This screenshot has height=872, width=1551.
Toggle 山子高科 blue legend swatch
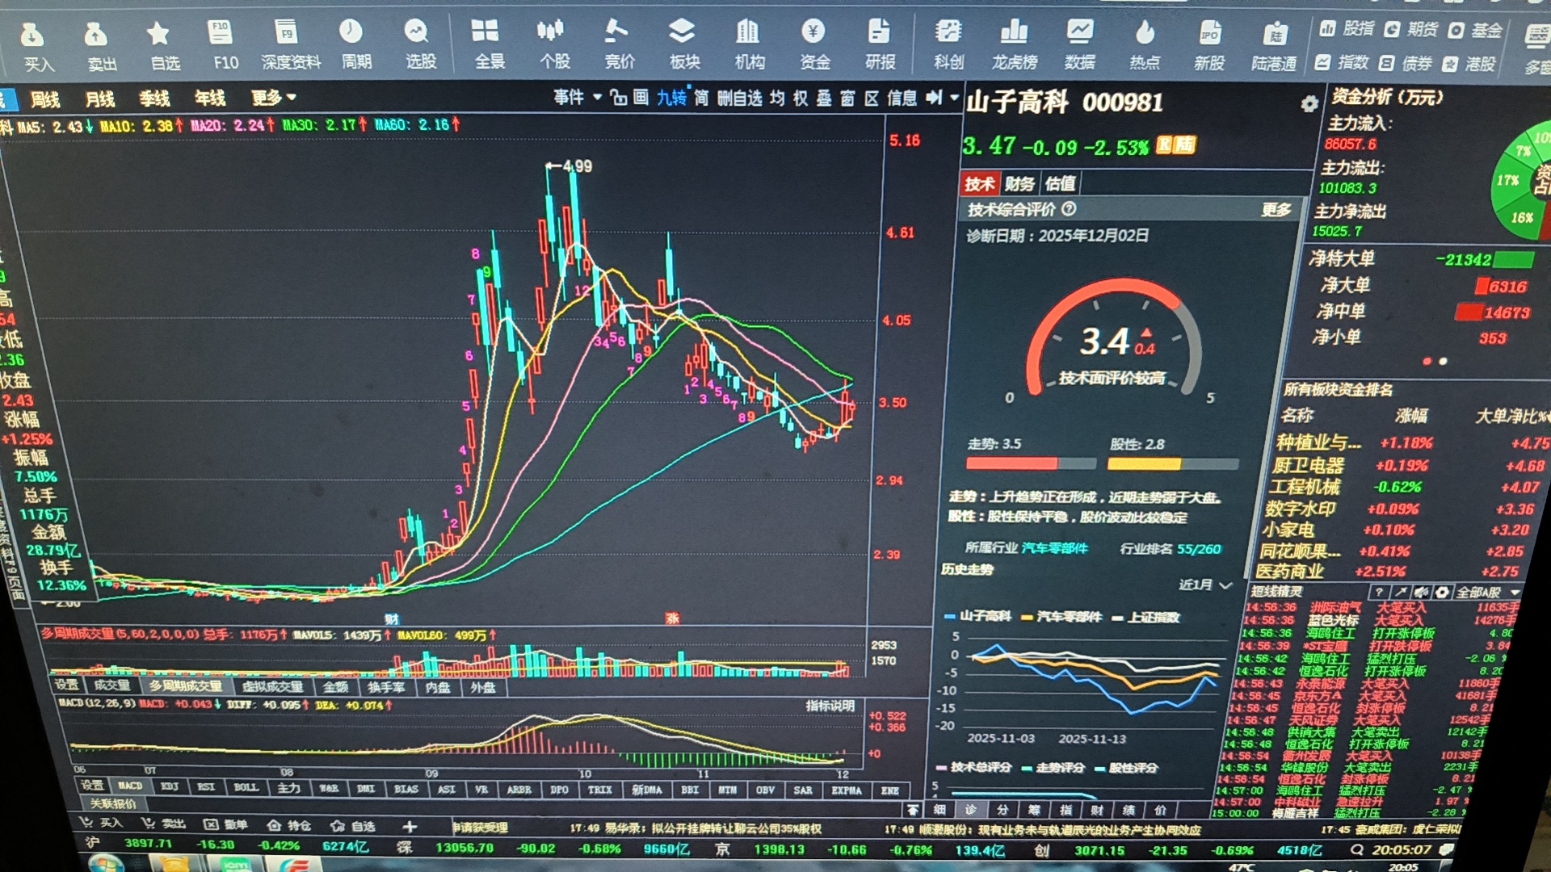coord(950,617)
